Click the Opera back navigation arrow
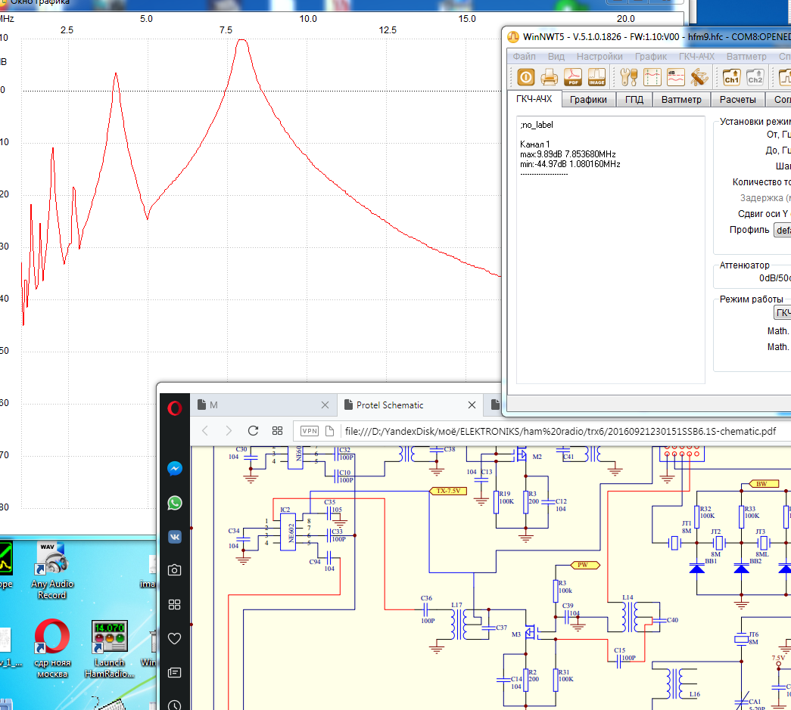Viewport: 791px width, 710px height. pos(205,431)
